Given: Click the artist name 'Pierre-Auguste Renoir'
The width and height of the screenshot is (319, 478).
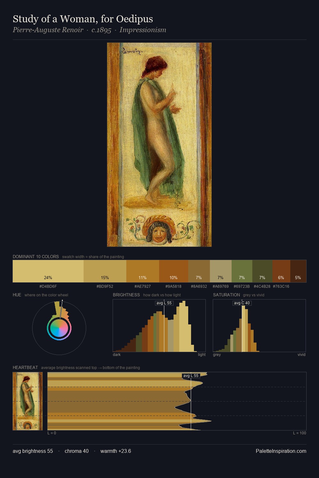Looking at the screenshot, I should click(x=48, y=30).
